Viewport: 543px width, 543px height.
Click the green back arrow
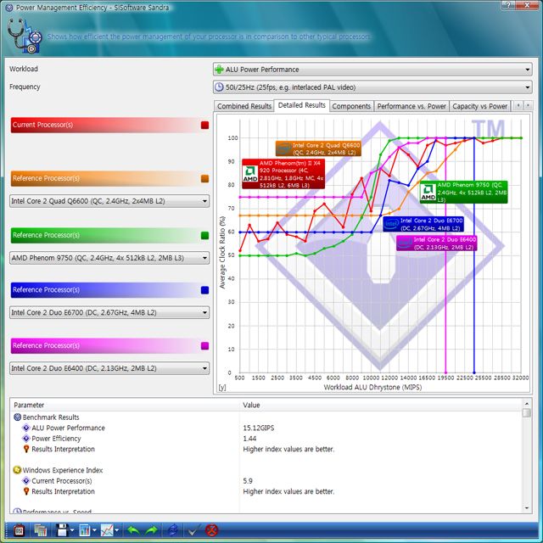(x=133, y=530)
